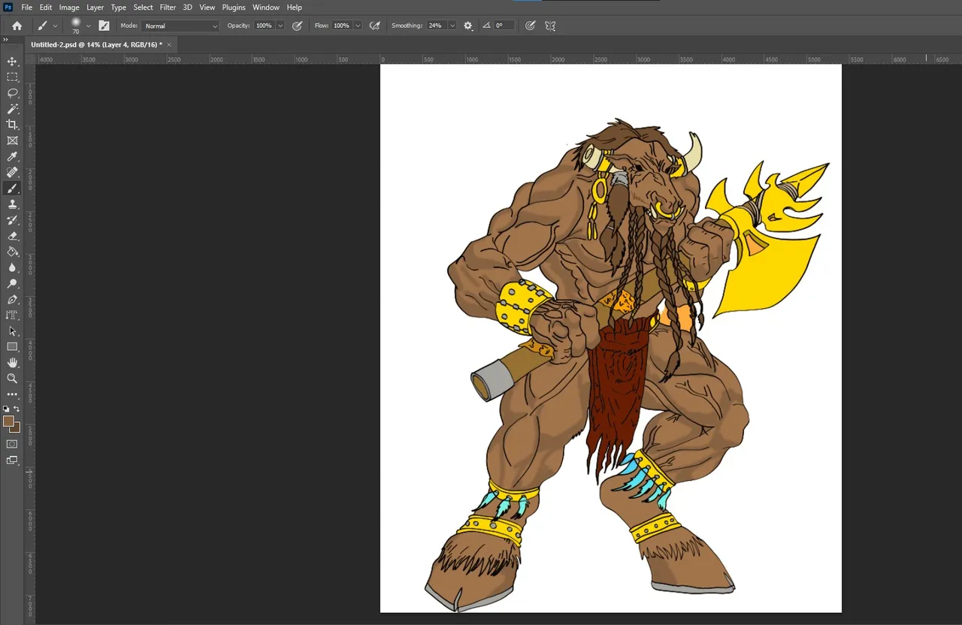The image size is (962, 625).
Task: Select the Brush tool in toolbox
Action: point(12,189)
